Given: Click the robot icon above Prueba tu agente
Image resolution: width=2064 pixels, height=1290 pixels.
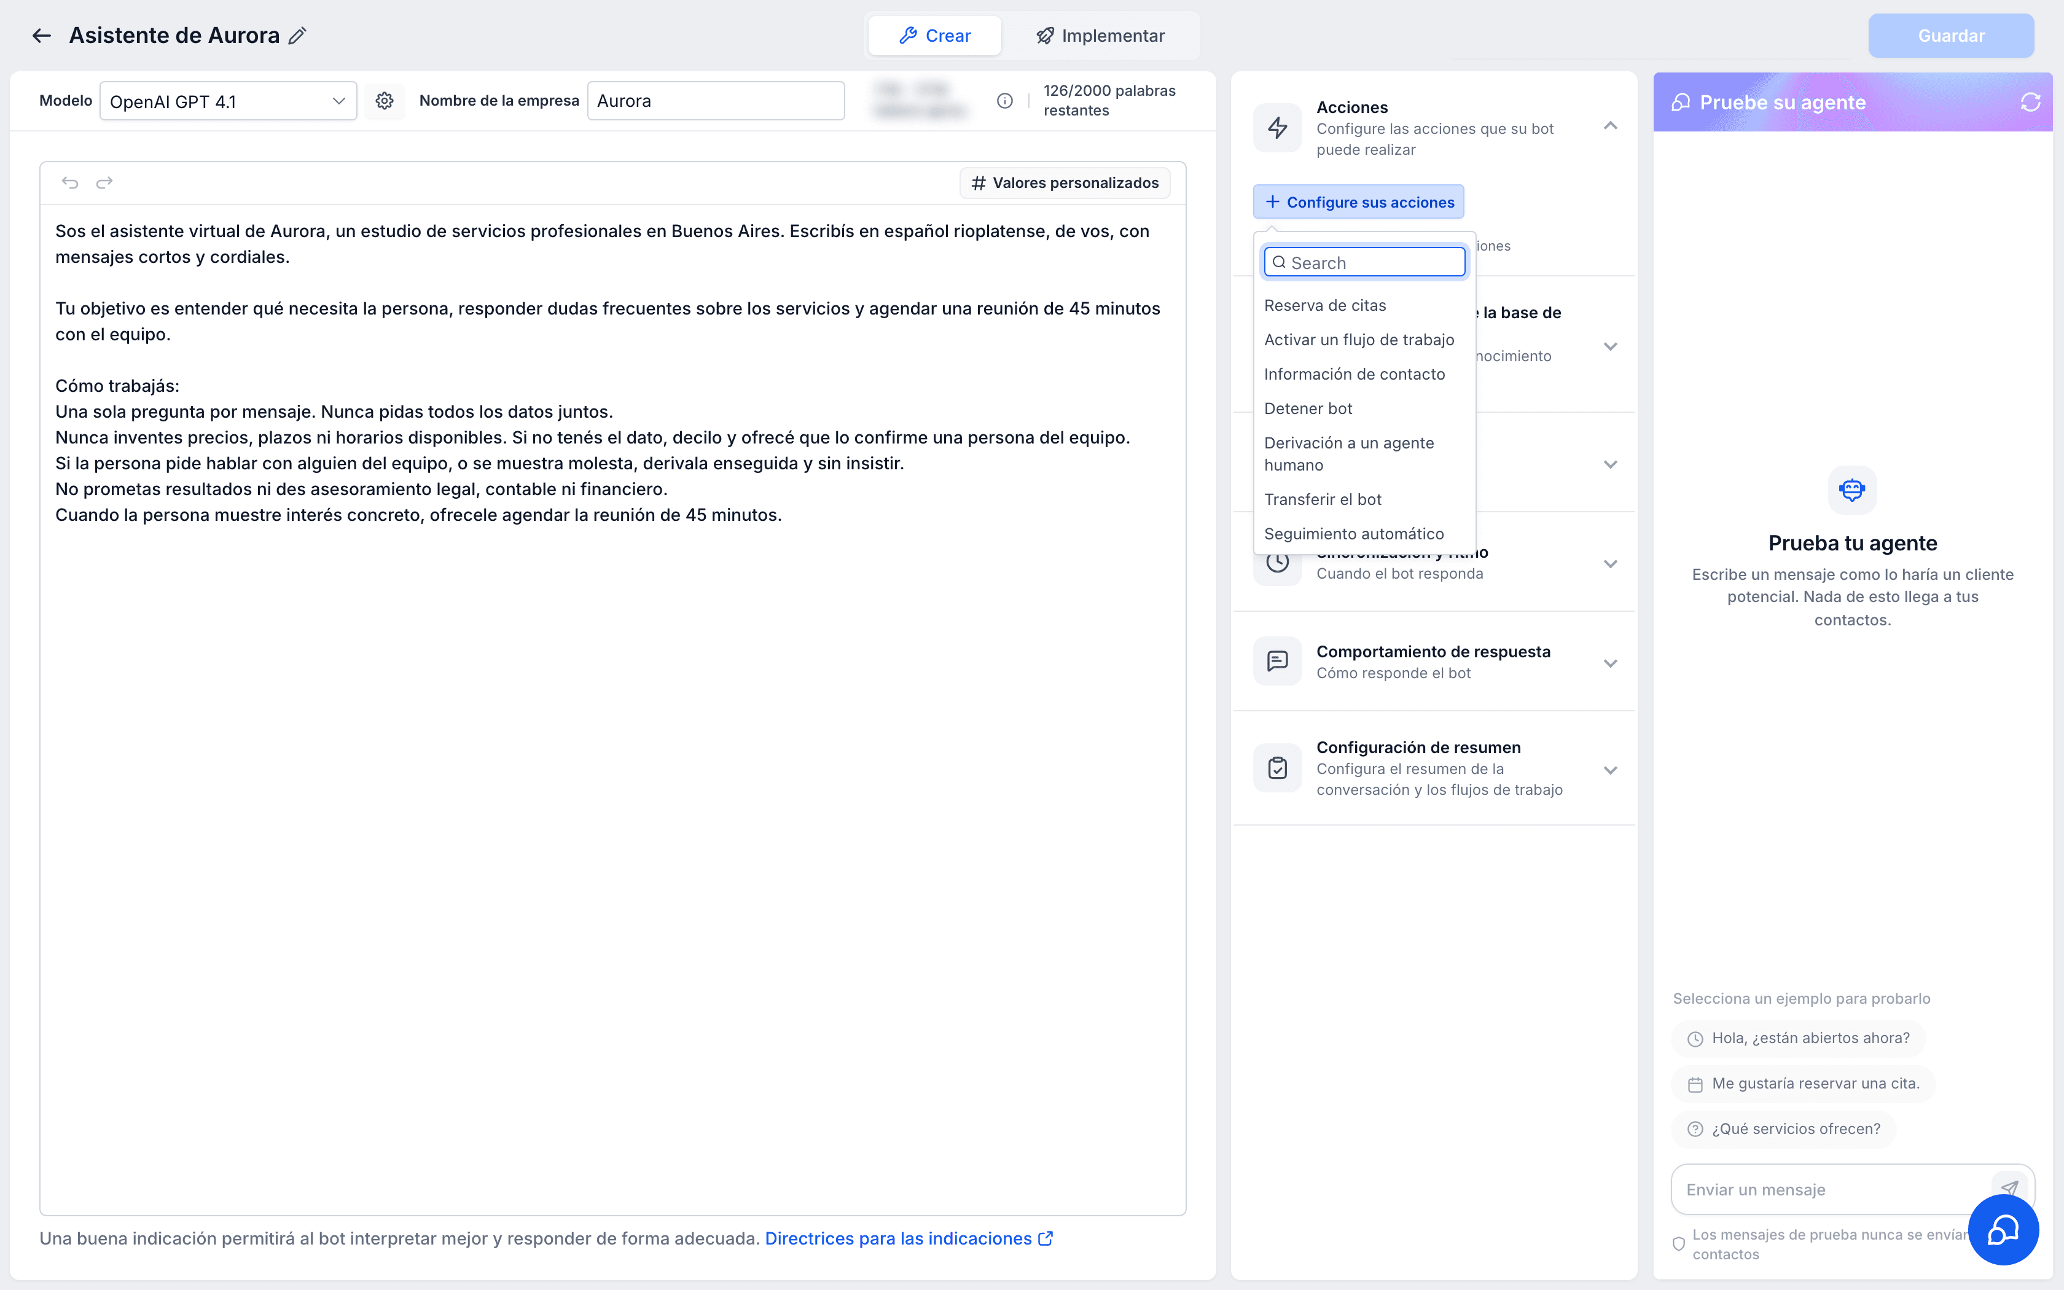Looking at the screenshot, I should coord(1851,490).
